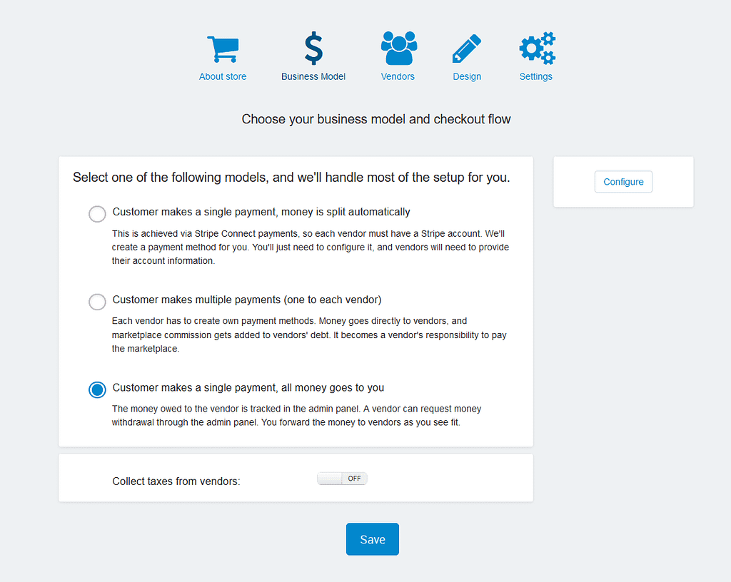Select radio for all money goes to you

[x=97, y=389]
